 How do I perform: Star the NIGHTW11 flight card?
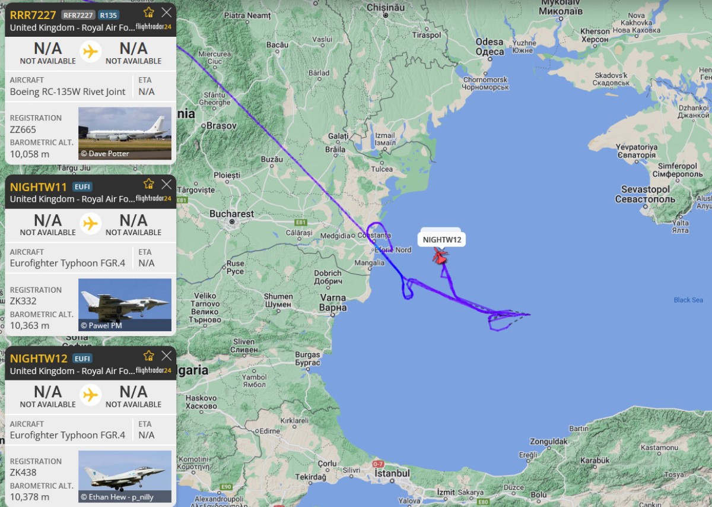[x=149, y=184]
